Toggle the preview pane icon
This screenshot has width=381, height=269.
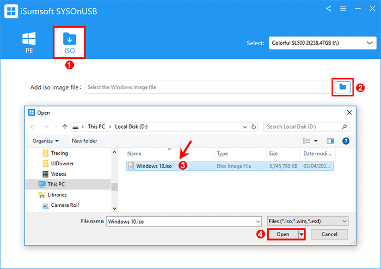[330, 141]
